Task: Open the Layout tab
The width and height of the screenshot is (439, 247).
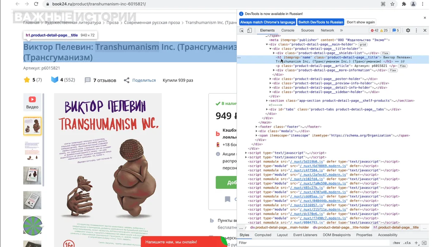Action: coord(282,235)
